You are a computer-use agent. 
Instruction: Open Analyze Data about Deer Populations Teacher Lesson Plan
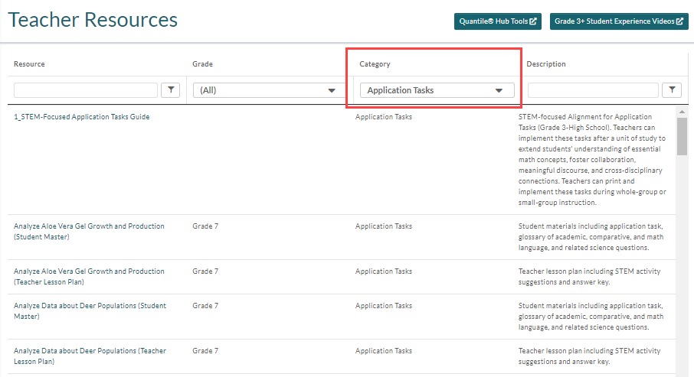click(x=90, y=356)
